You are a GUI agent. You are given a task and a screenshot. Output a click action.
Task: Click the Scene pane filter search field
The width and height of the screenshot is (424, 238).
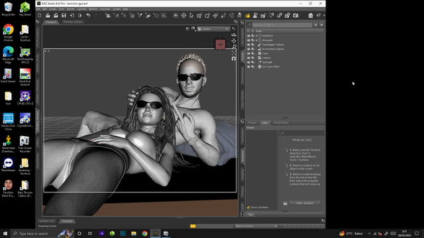click(282, 25)
